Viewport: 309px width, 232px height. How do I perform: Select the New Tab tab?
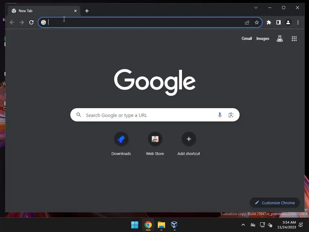(44, 11)
